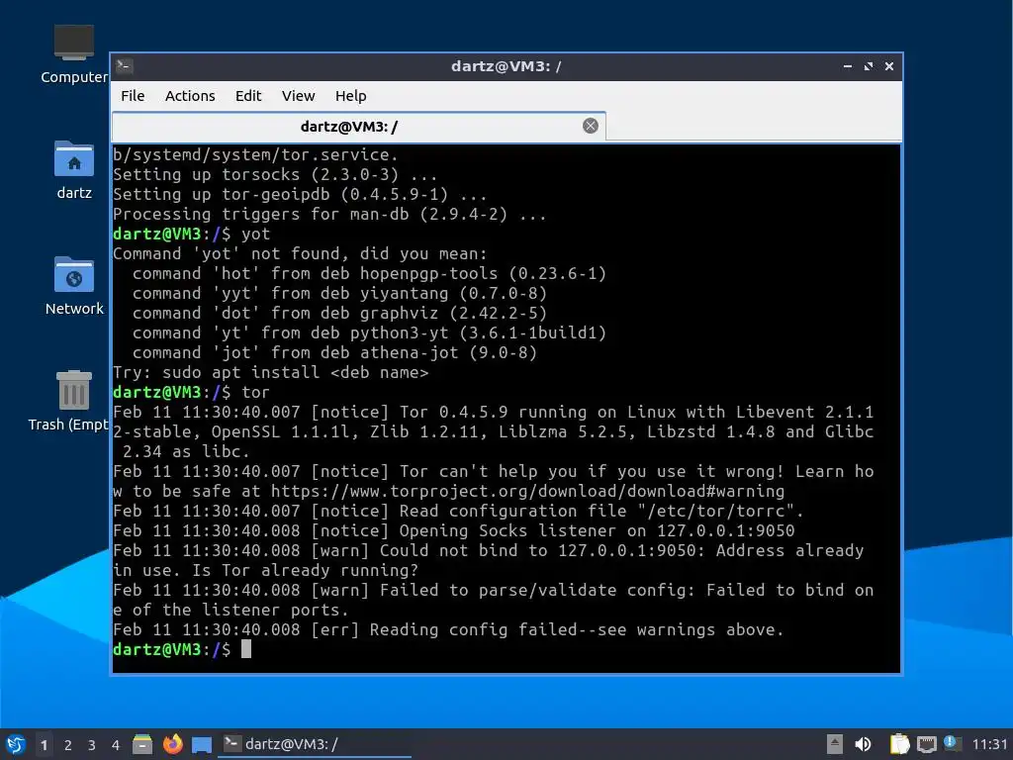Click the "Try: sudo apt install <deb name>" line
1013x760 pixels.
coord(271,373)
